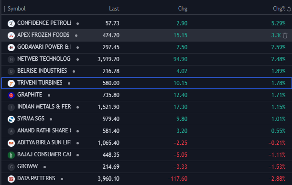Select the SYRMA SGS symbol name
This screenshot has width=292, height=185.
click(31, 119)
